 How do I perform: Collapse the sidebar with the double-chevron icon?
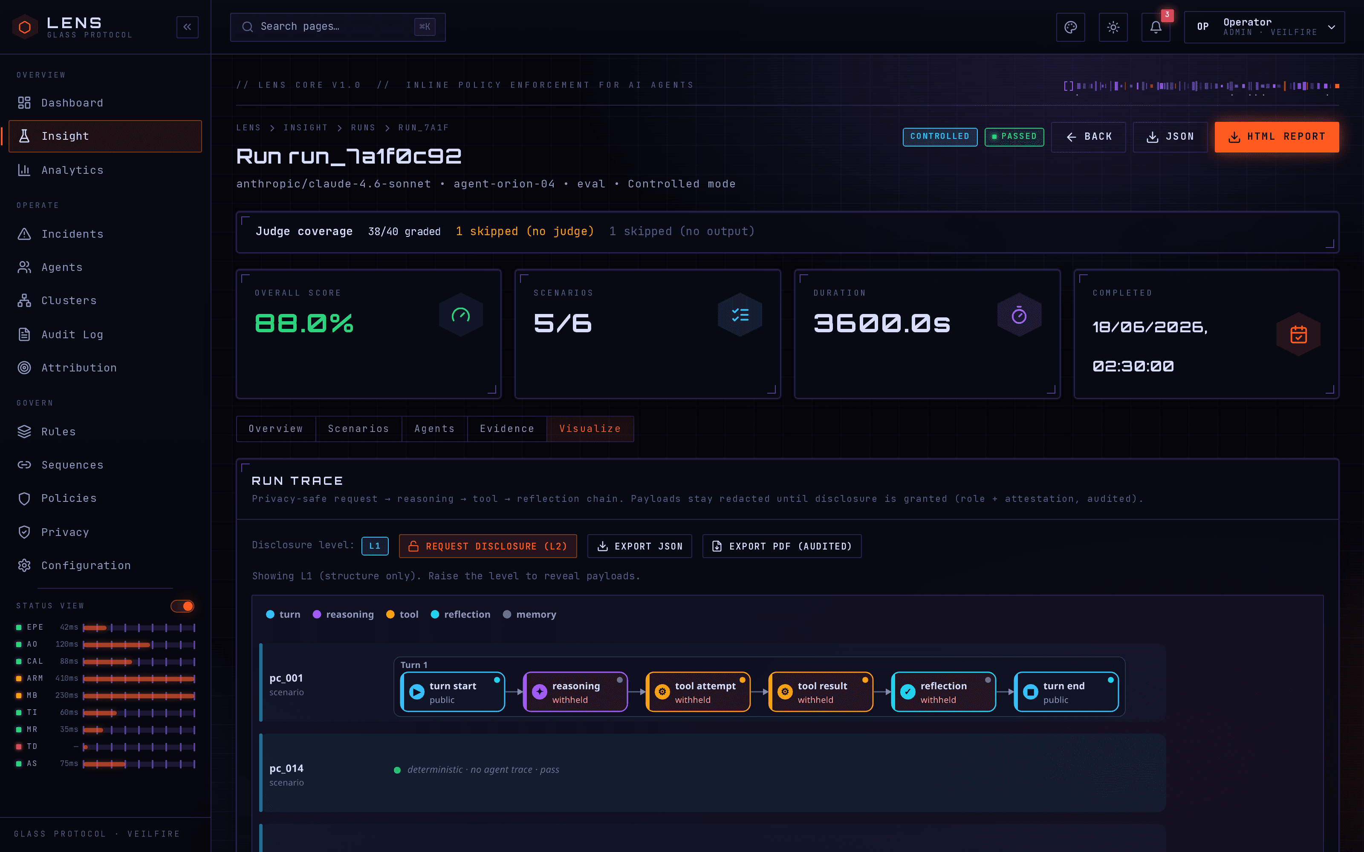pos(187,26)
